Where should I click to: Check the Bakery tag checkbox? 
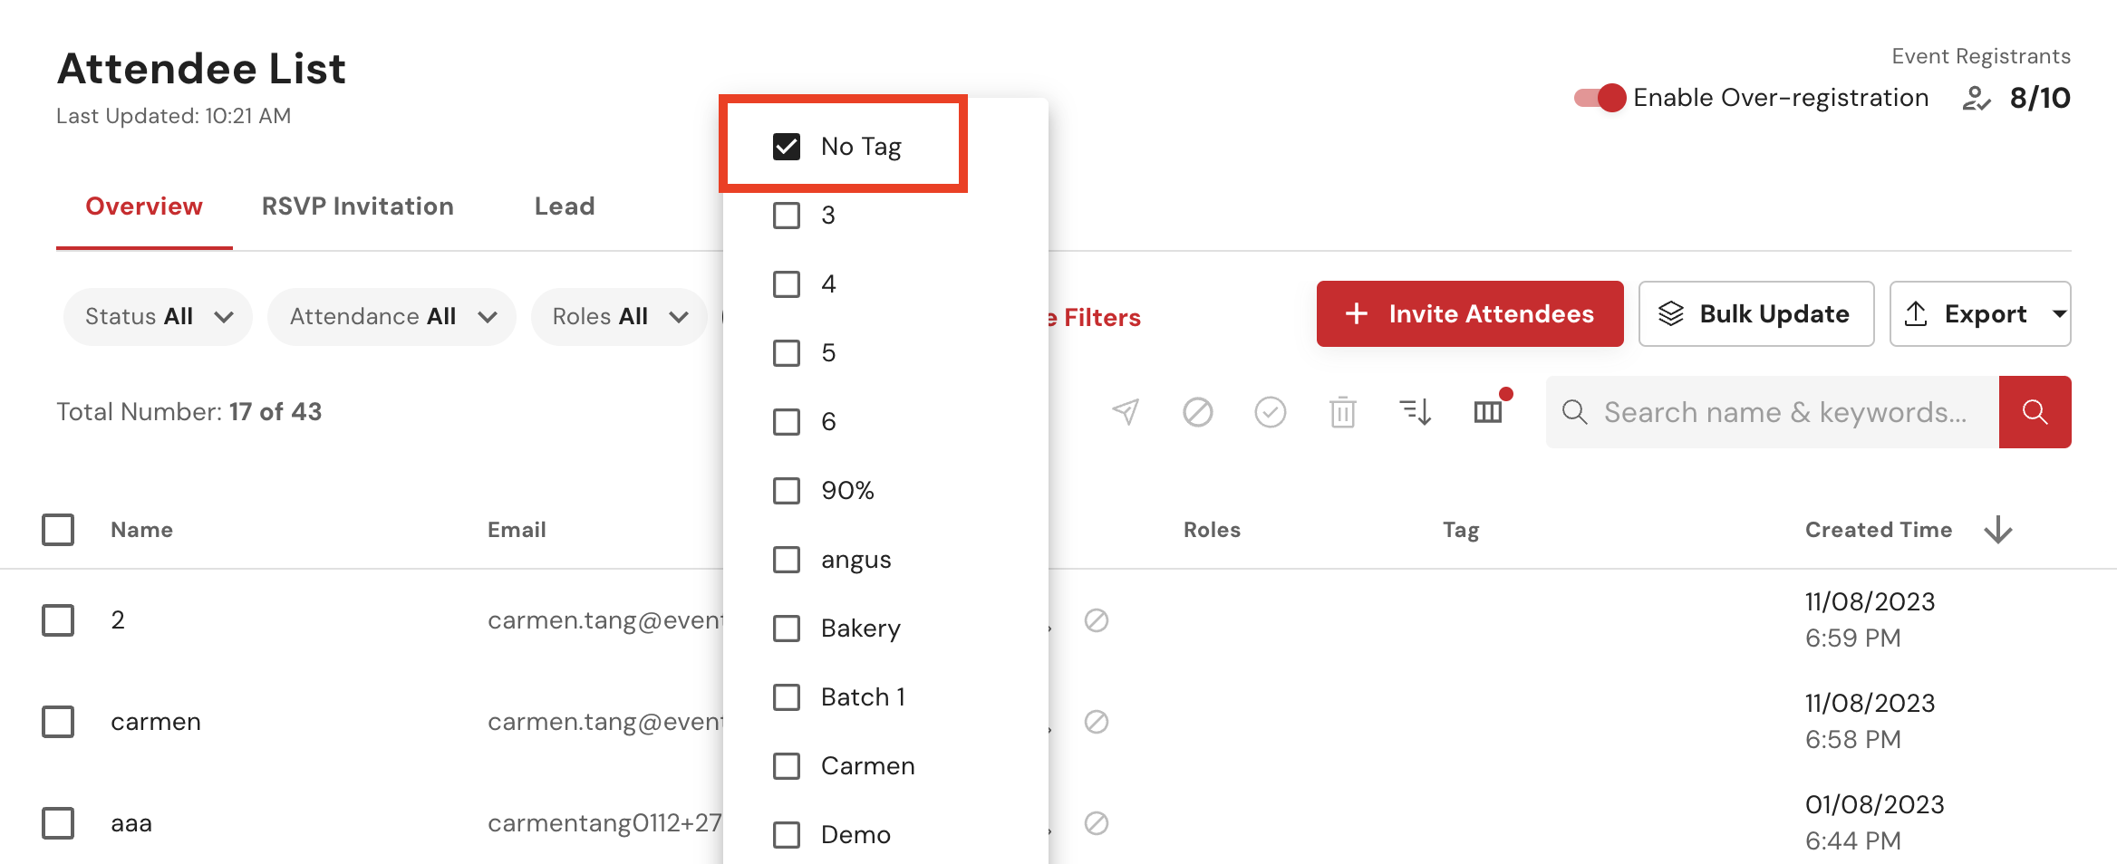point(787,629)
